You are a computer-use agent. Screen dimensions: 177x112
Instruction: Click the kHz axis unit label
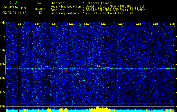[x=3, y=23]
